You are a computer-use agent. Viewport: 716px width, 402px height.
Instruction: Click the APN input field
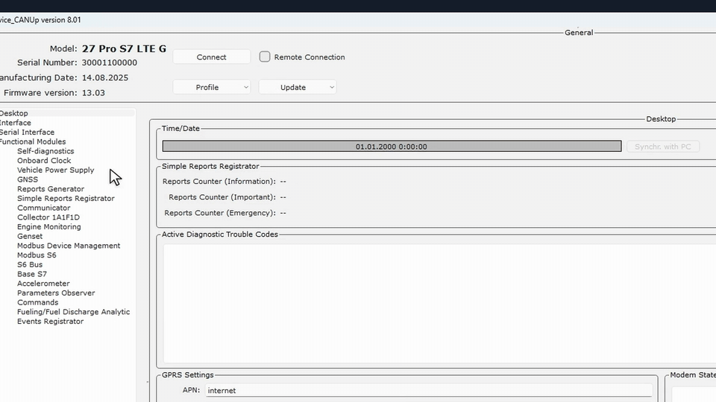pyautogui.click(x=428, y=390)
